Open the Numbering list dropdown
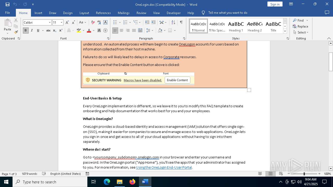This screenshot has height=187, width=333. point(130,23)
